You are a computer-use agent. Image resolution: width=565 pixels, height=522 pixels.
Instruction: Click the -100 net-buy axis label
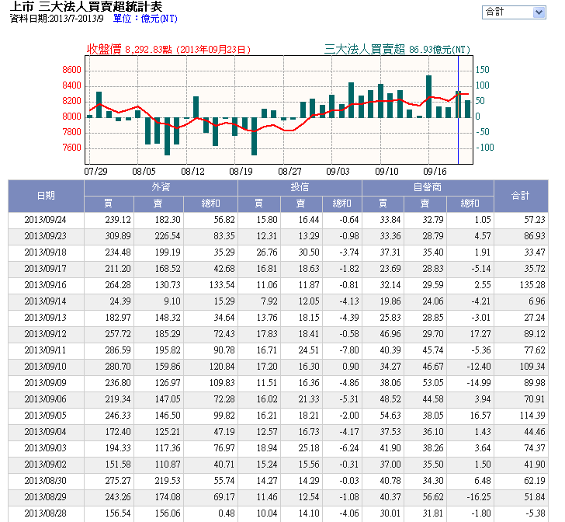coord(485,148)
